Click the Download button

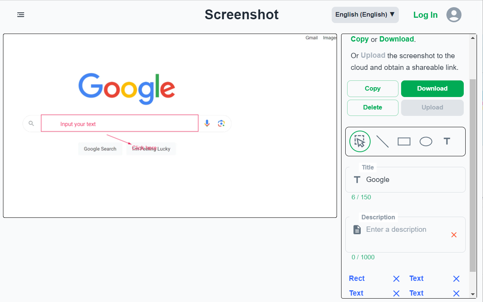pos(432,88)
